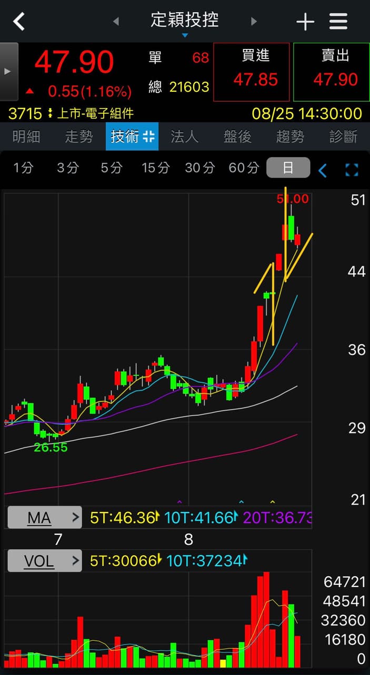Tap the 賣出 price box
This screenshot has width=370, height=675.
coord(332,72)
